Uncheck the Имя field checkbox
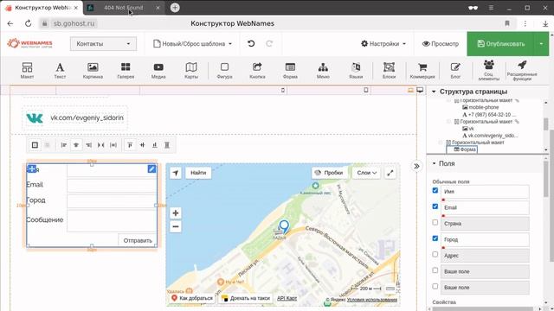554x311 pixels. (435, 190)
